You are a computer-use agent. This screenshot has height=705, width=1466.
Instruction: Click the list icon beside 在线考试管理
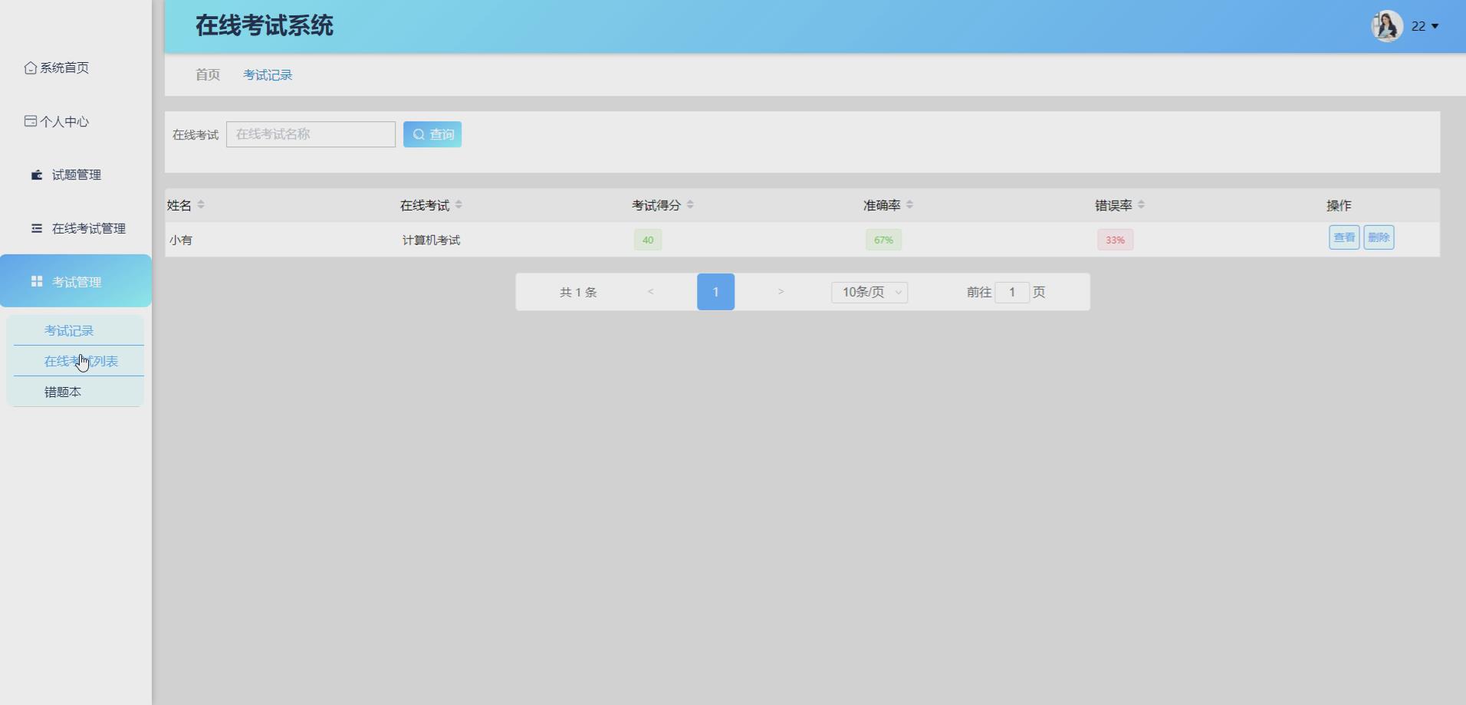tap(37, 228)
